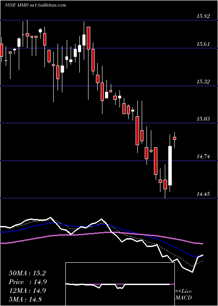Screen dimensions: 218x306
Task: Click the NYSE MMD chart title text
Action: pos(35,5)
